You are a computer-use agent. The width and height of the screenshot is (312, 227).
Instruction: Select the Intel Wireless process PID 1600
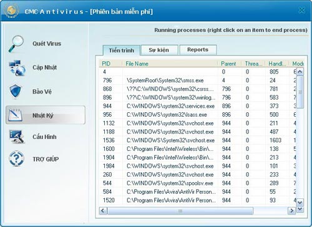(198, 149)
